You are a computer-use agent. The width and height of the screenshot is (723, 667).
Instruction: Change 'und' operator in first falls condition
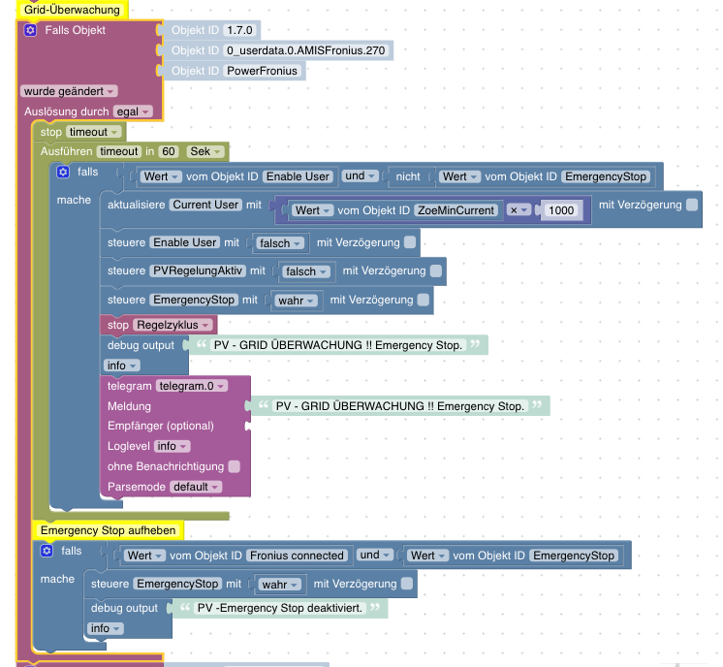[360, 176]
